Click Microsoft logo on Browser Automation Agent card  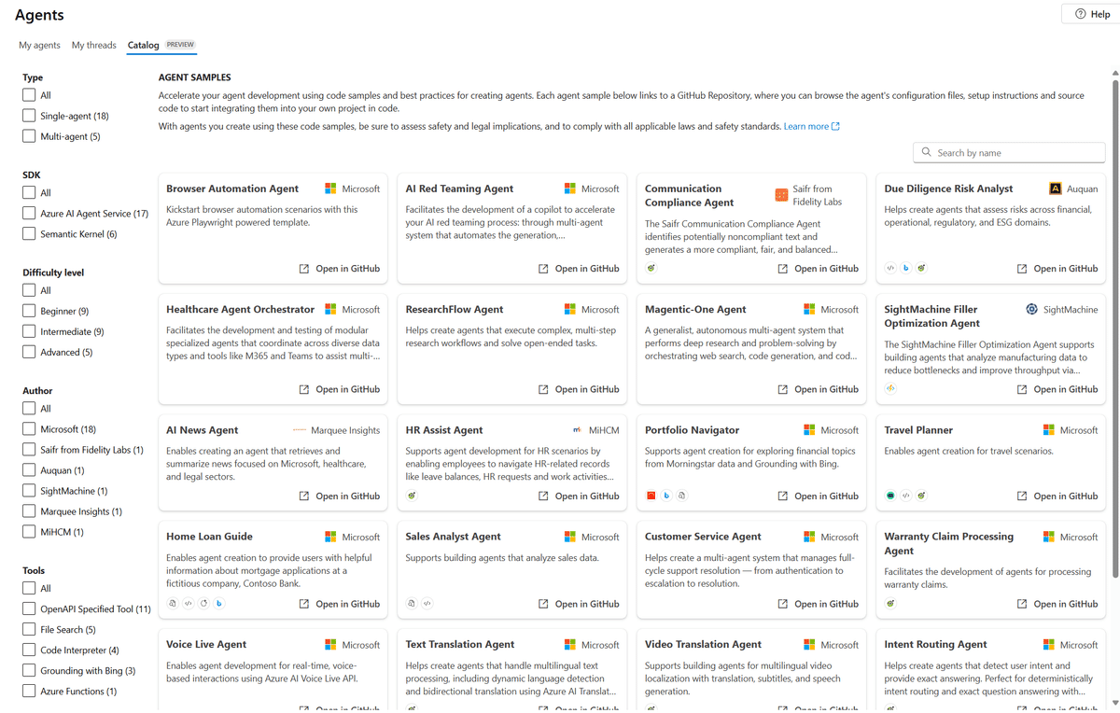tap(330, 189)
